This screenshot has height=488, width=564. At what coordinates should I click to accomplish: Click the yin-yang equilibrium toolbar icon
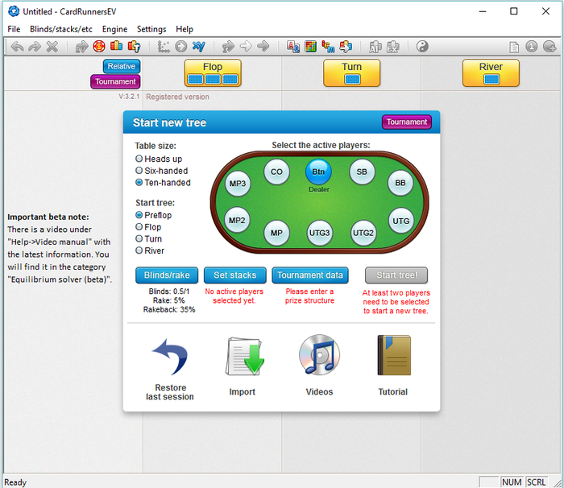tap(422, 47)
